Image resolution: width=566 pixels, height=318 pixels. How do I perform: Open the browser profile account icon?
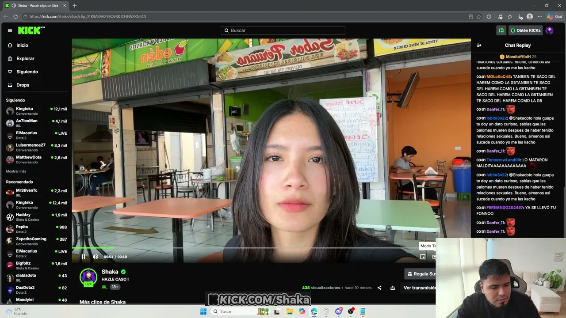pyautogui.click(x=530, y=17)
